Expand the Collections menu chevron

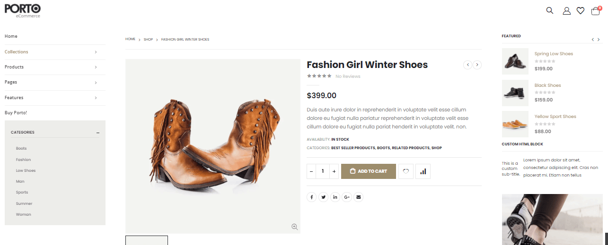coord(96,52)
